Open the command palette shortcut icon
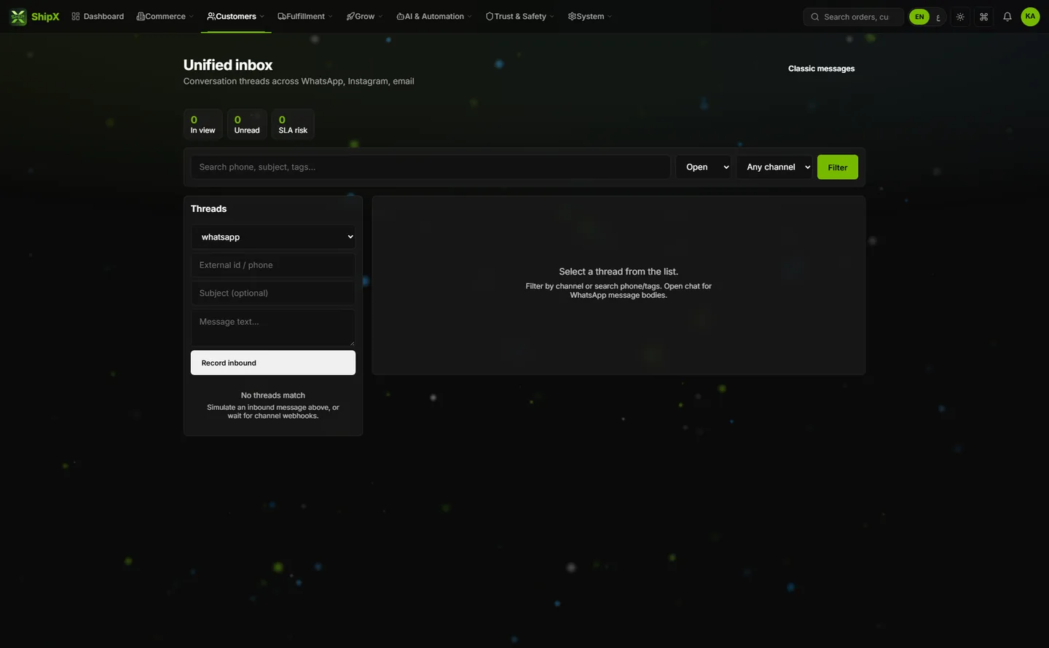 (984, 17)
